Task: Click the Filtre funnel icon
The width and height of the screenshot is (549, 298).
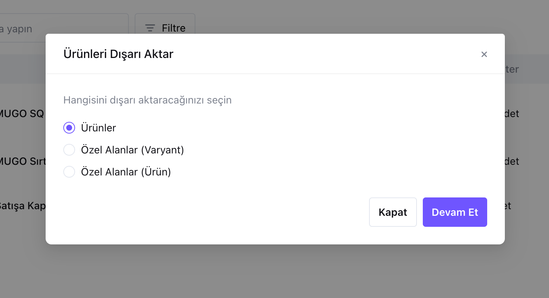Action: 149,28
